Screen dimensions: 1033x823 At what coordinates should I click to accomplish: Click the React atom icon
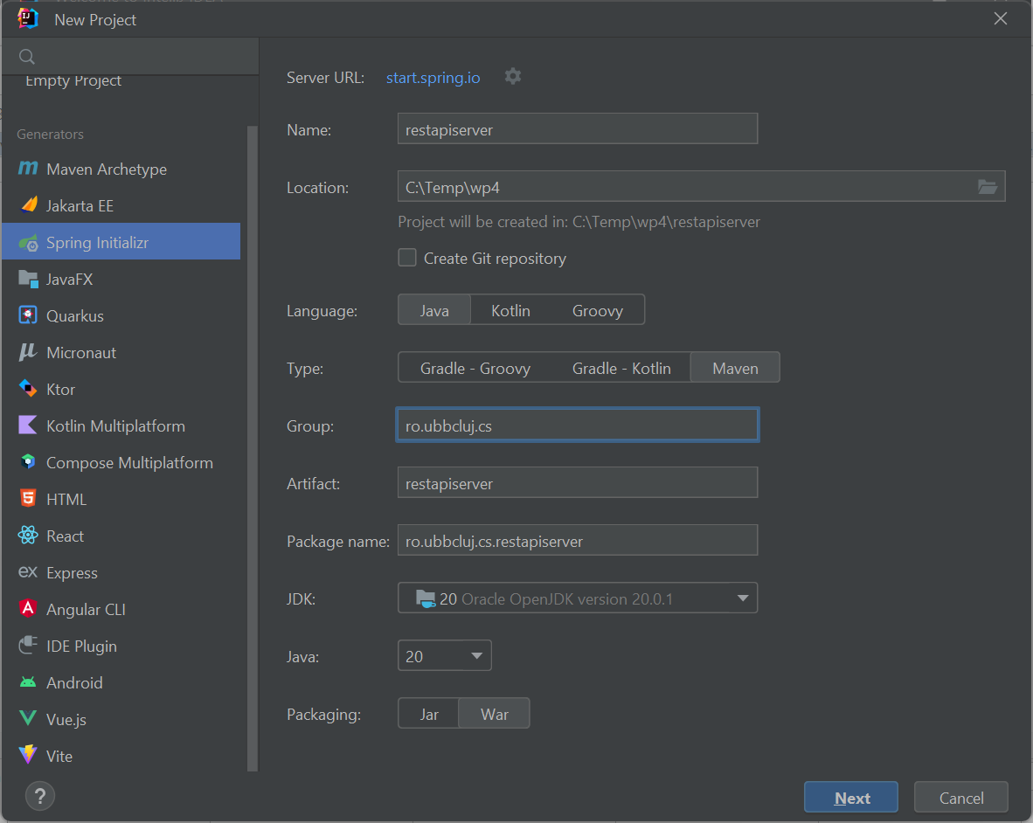pyautogui.click(x=28, y=536)
